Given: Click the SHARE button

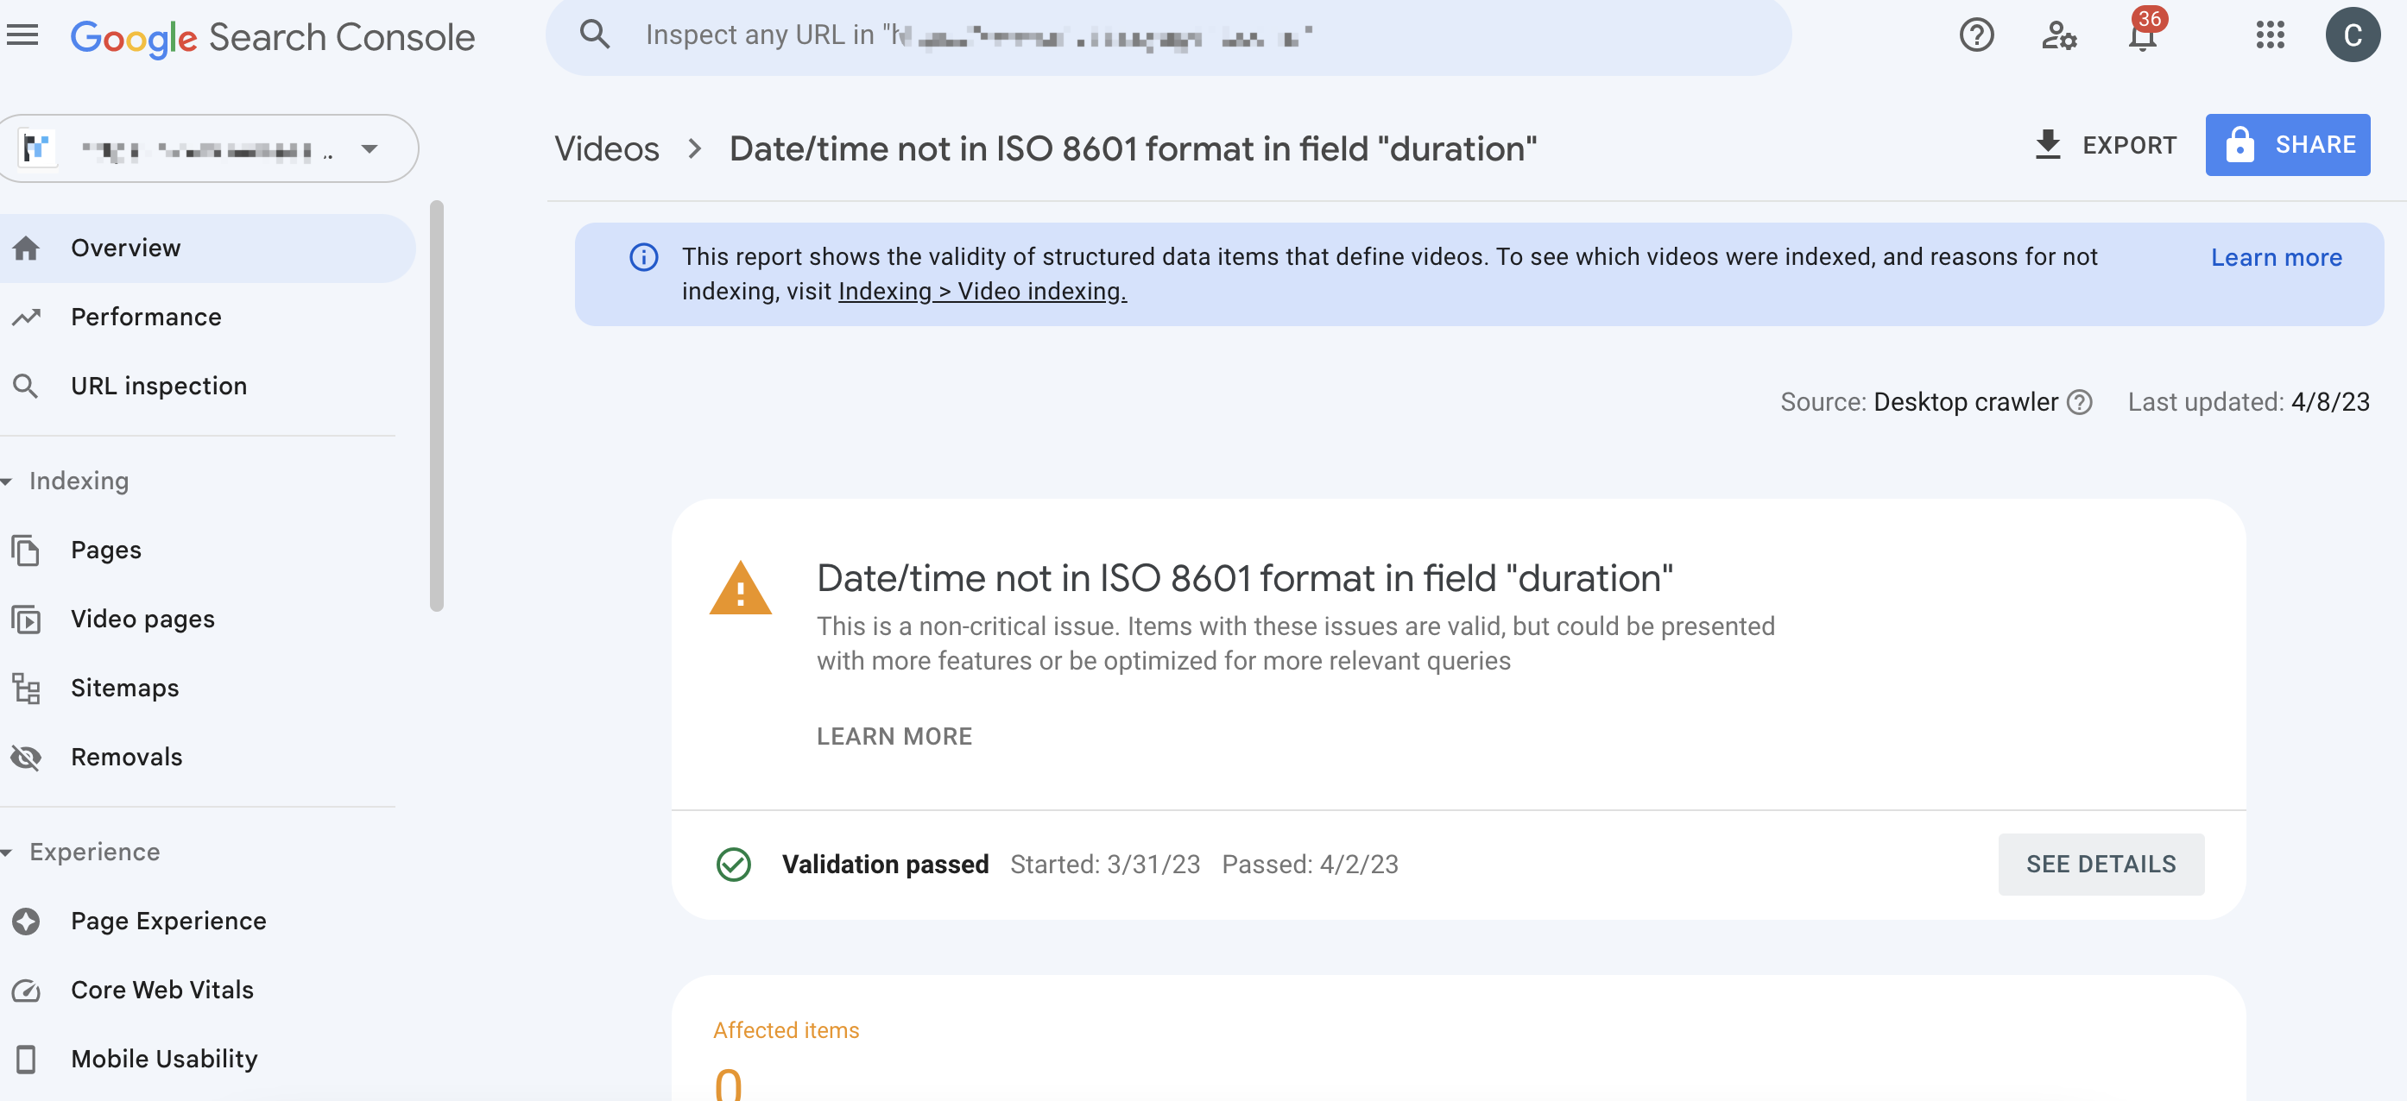Looking at the screenshot, I should tap(2286, 145).
